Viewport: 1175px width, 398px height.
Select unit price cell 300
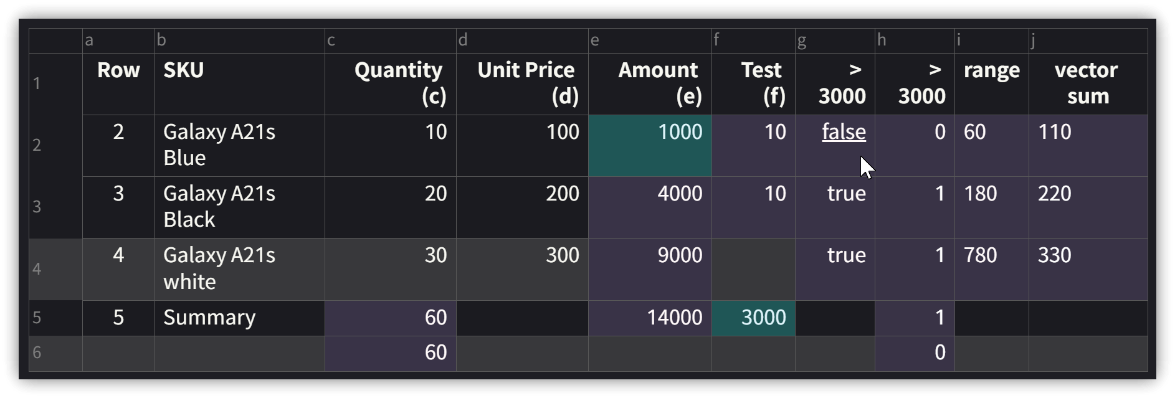[x=522, y=269]
